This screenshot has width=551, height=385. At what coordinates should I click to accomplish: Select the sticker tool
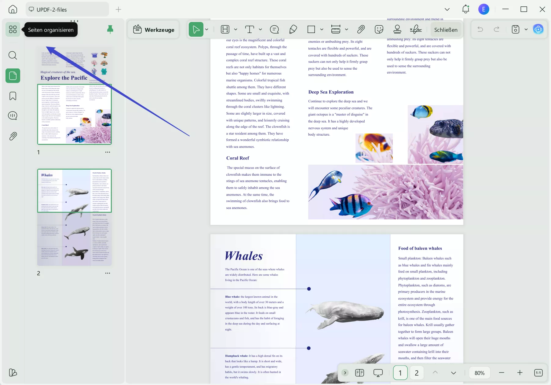[x=379, y=29]
